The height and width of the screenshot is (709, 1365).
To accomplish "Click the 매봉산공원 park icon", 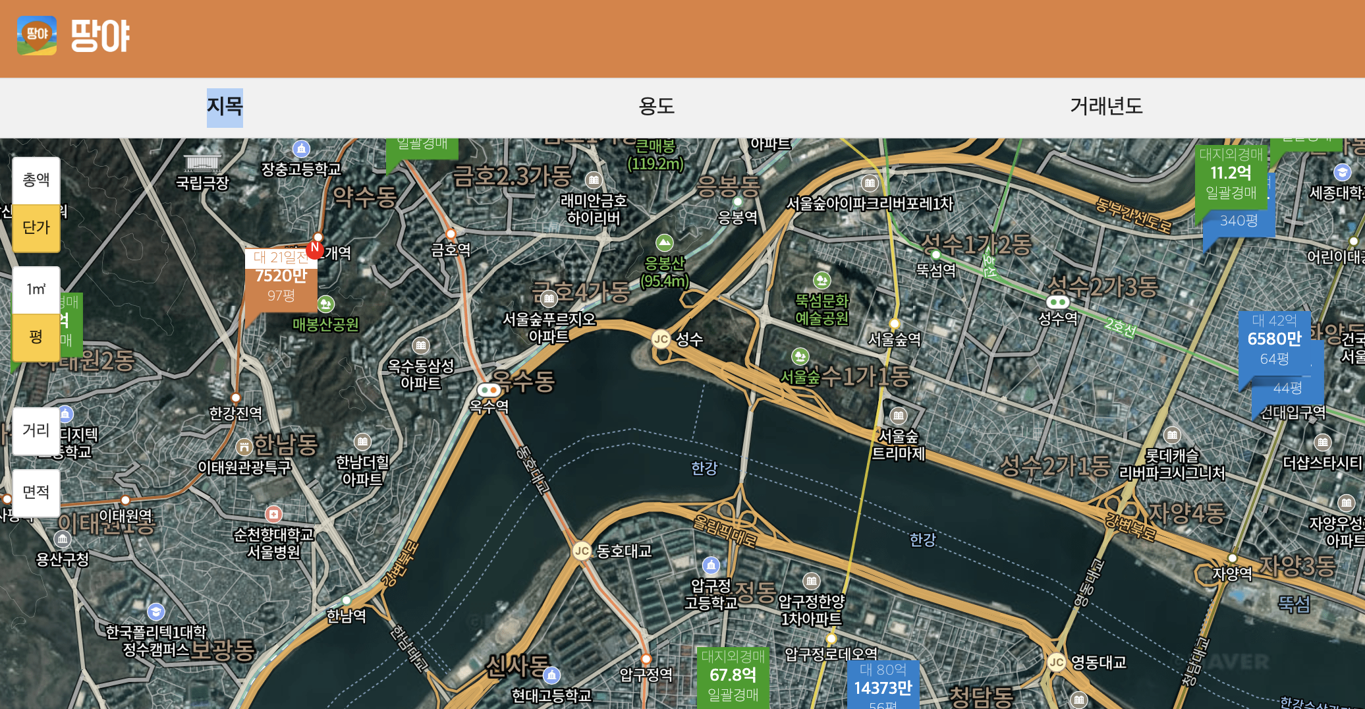I will [325, 304].
